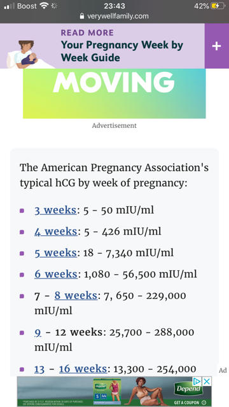Tap the 13 weeks link
Screen dimensions: 229x407
pyautogui.click(x=39, y=369)
